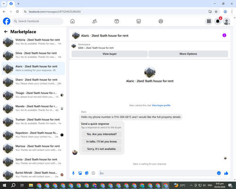Click the chat header avatar for Alaric
Screen dimensions: 236x189
click(x=76, y=35)
